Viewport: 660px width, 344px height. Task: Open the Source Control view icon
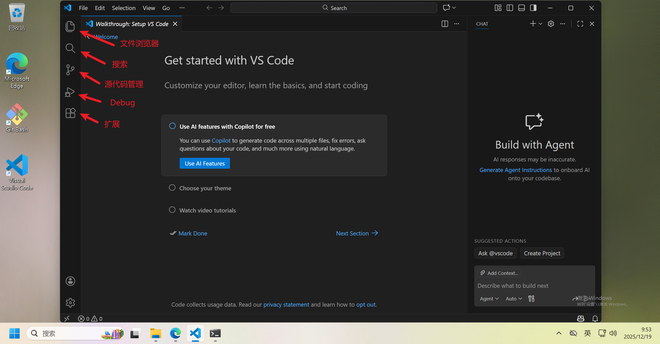tap(70, 70)
